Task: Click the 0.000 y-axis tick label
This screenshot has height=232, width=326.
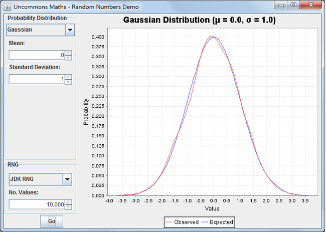Action: point(98,195)
